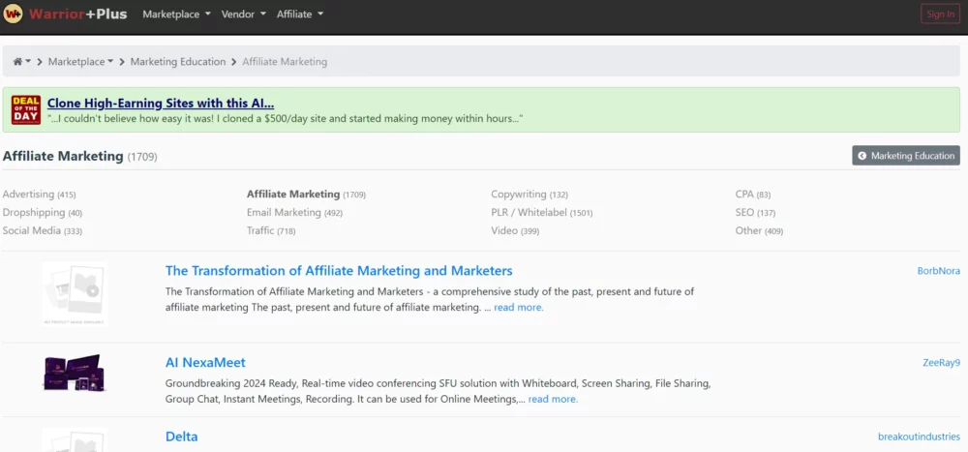968x452 pixels.
Task: Select the CPA category
Action: (x=752, y=194)
